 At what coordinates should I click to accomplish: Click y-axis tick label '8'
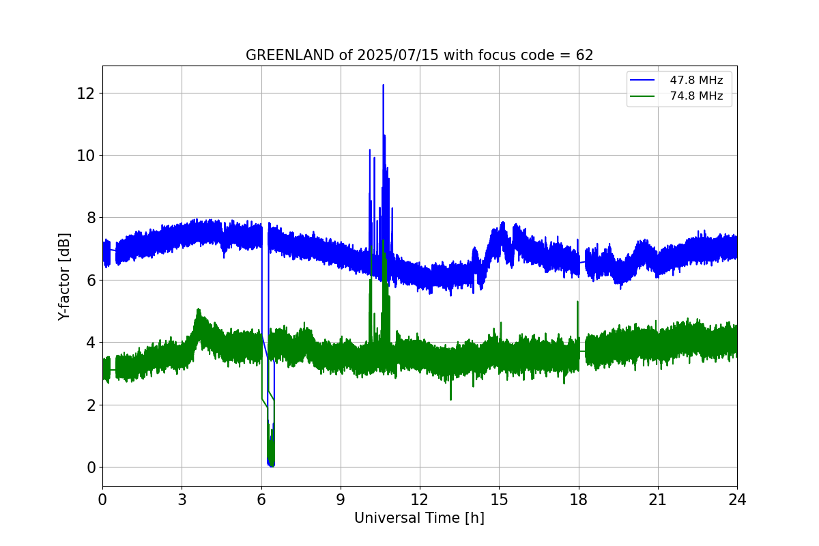coord(91,218)
